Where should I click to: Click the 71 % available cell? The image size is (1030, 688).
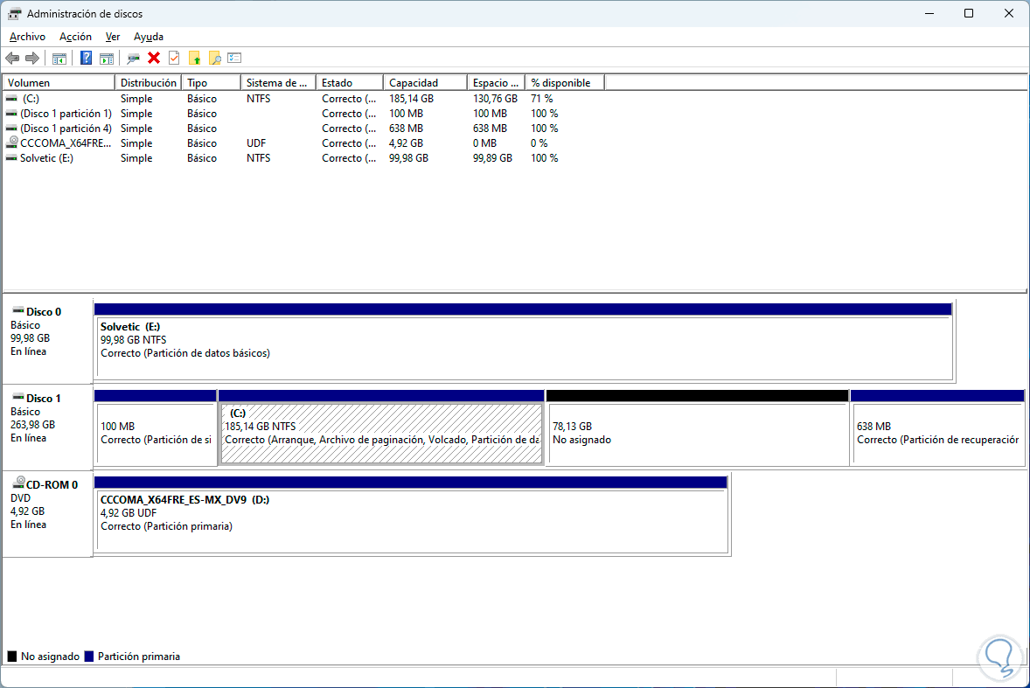(542, 99)
